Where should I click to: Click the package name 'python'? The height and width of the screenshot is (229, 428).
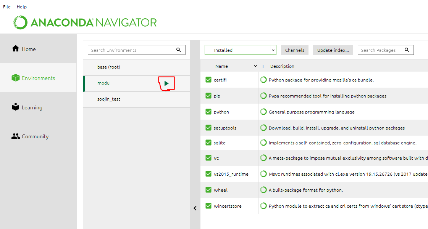click(221, 112)
